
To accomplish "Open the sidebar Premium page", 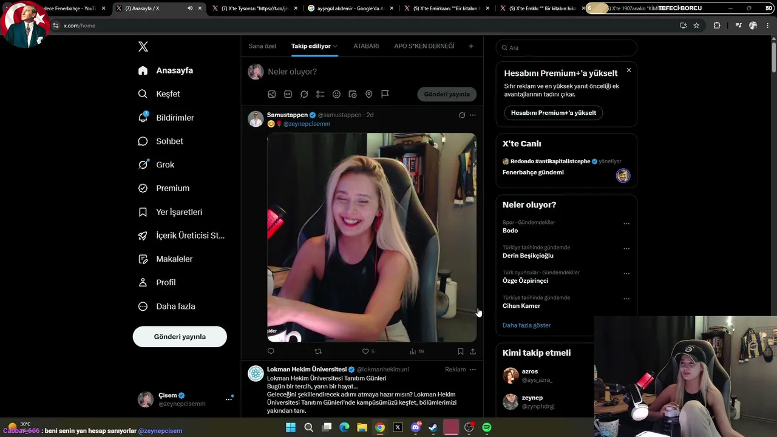I will click(x=163, y=188).
